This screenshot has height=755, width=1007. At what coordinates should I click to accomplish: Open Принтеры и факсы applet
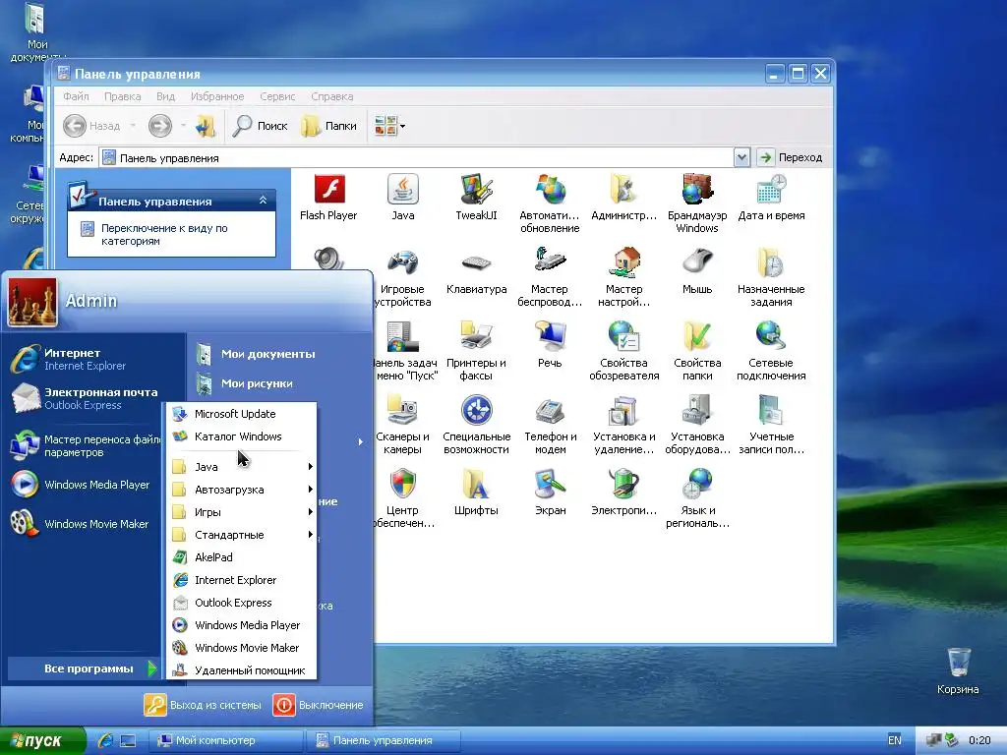[x=477, y=351]
